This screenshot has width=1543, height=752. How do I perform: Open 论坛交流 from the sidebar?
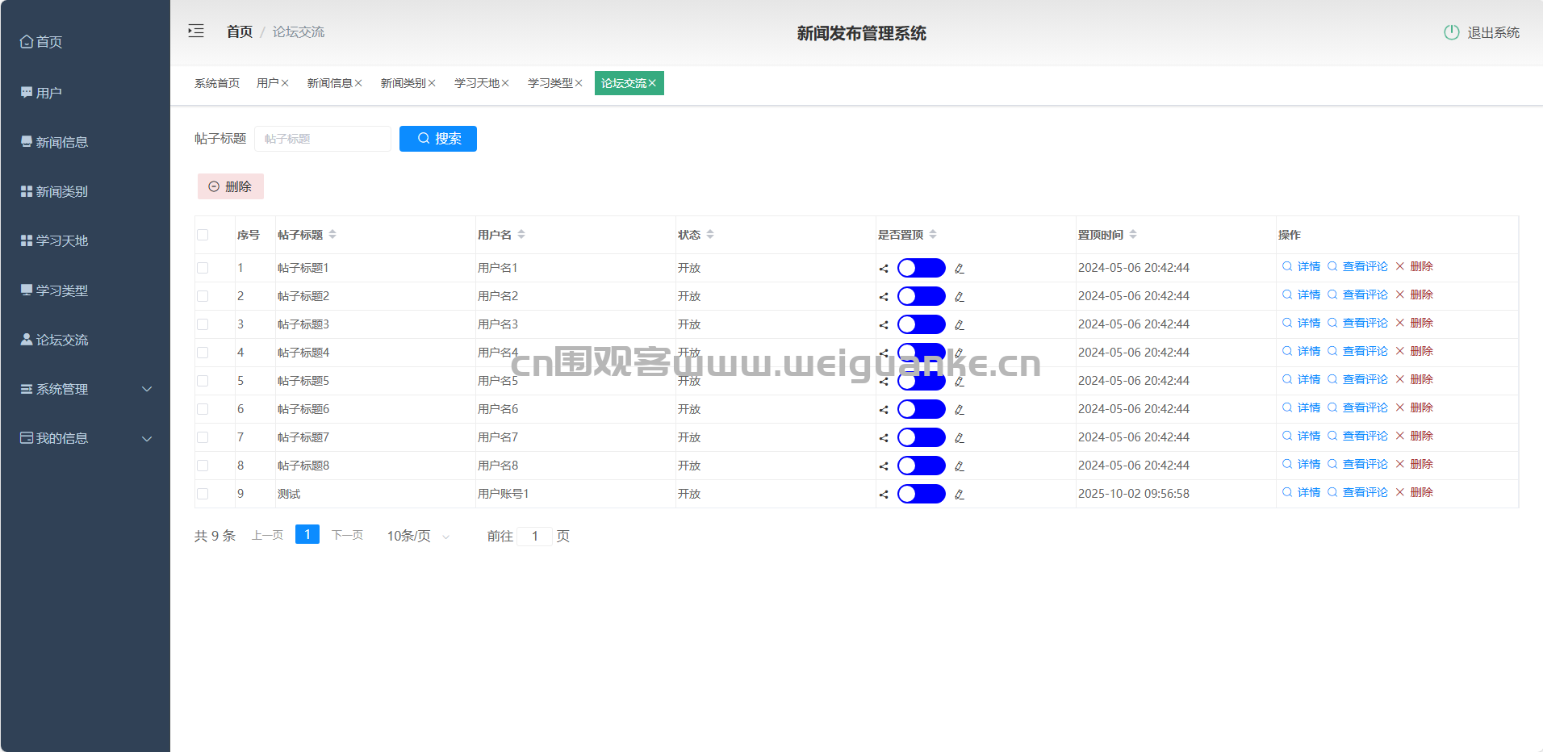pos(62,340)
